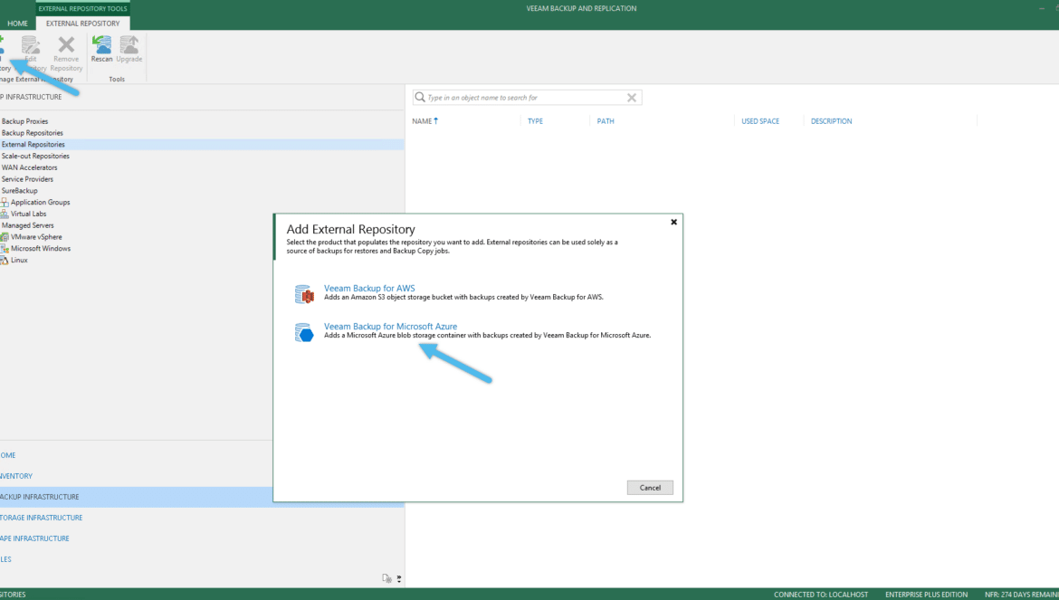Open Scale-out Repositories node
Image resolution: width=1059 pixels, height=600 pixels.
pos(35,156)
